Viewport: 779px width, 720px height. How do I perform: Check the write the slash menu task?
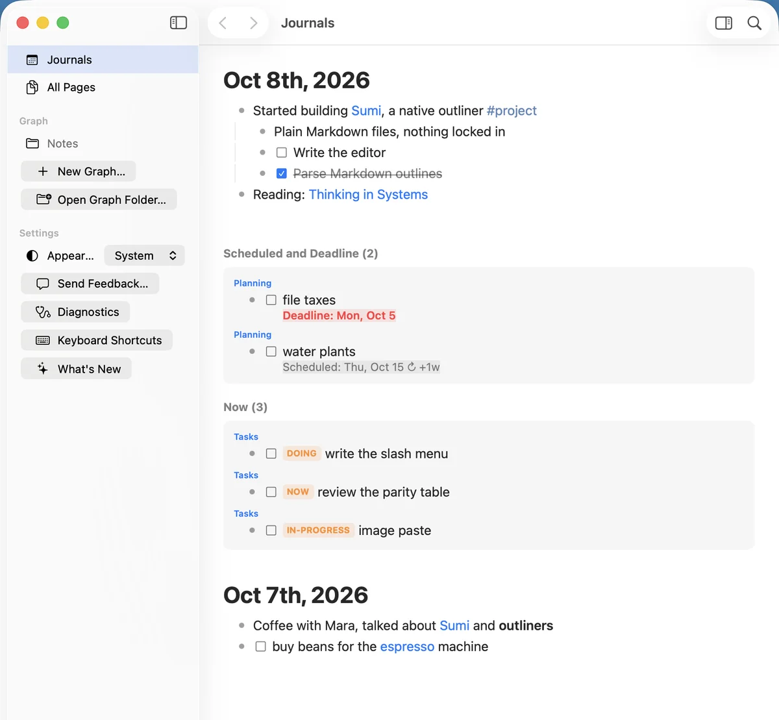(x=271, y=454)
